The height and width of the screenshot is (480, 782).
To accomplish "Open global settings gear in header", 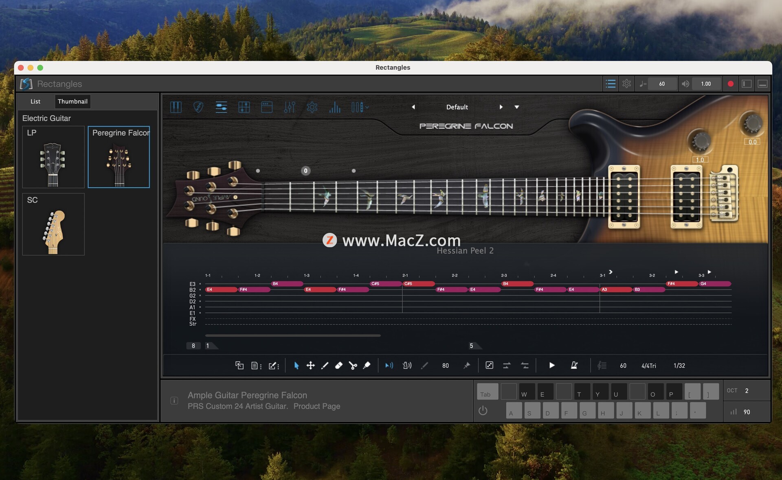I will click(626, 84).
